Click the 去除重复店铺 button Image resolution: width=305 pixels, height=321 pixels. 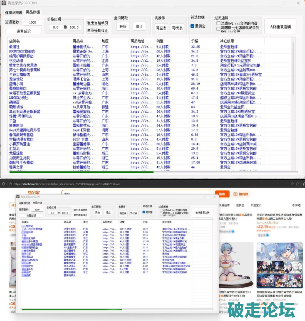pyautogui.click(x=282, y=26)
